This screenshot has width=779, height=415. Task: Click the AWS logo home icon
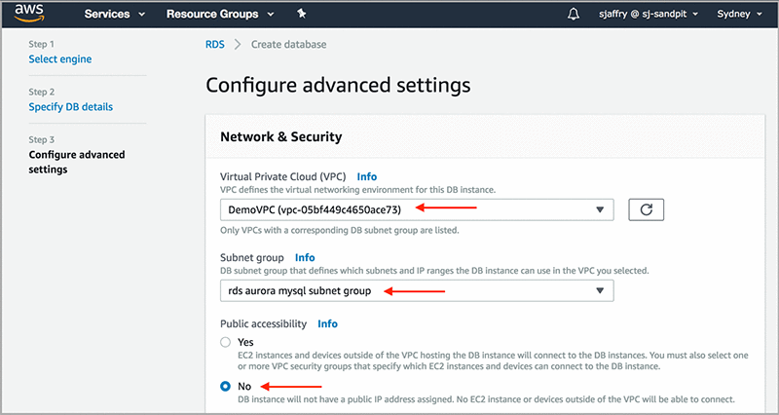click(29, 14)
